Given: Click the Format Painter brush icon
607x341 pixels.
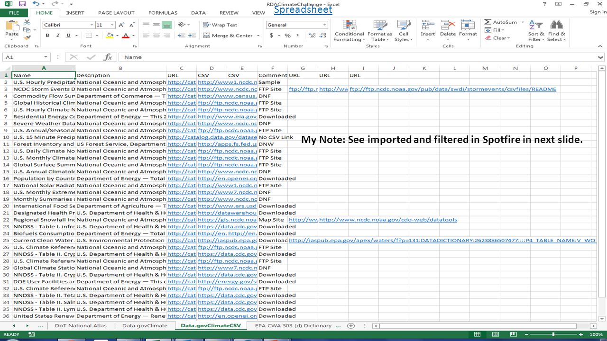Looking at the screenshot, I should [x=27, y=37].
